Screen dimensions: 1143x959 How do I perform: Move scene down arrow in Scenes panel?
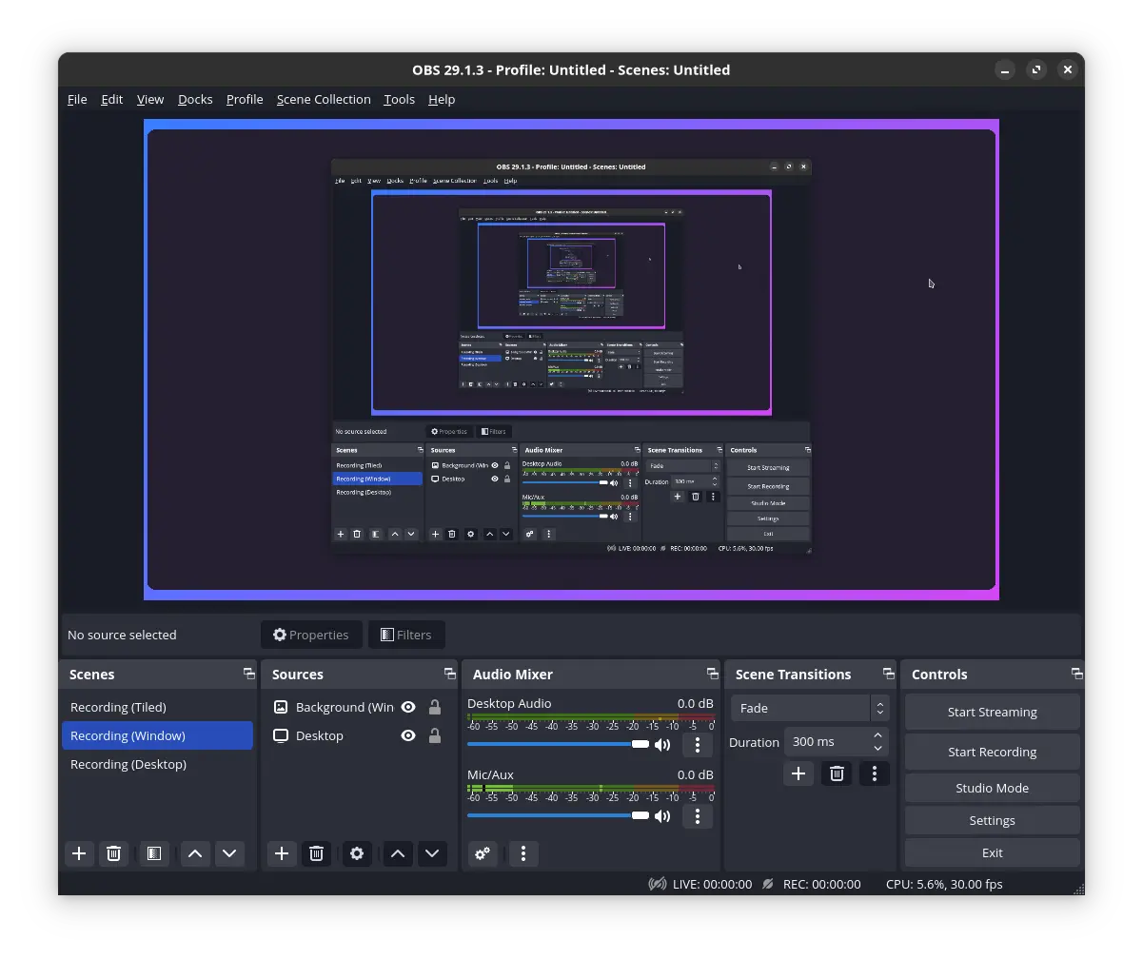pyautogui.click(x=229, y=853)
